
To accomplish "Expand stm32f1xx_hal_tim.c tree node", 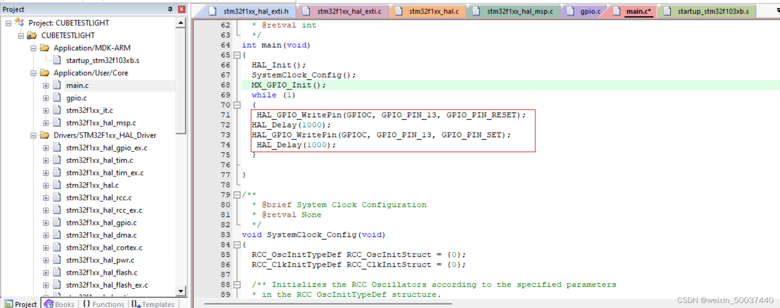I will point(46,160).
